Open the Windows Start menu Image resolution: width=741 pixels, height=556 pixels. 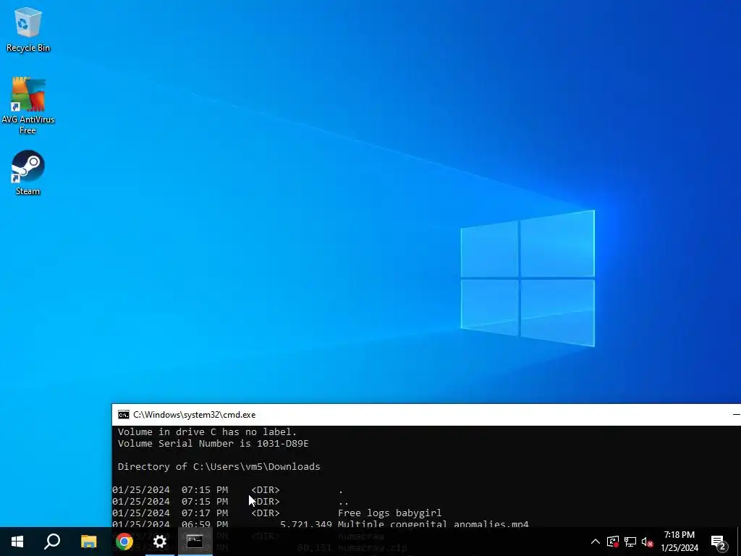tap(17, 542)
